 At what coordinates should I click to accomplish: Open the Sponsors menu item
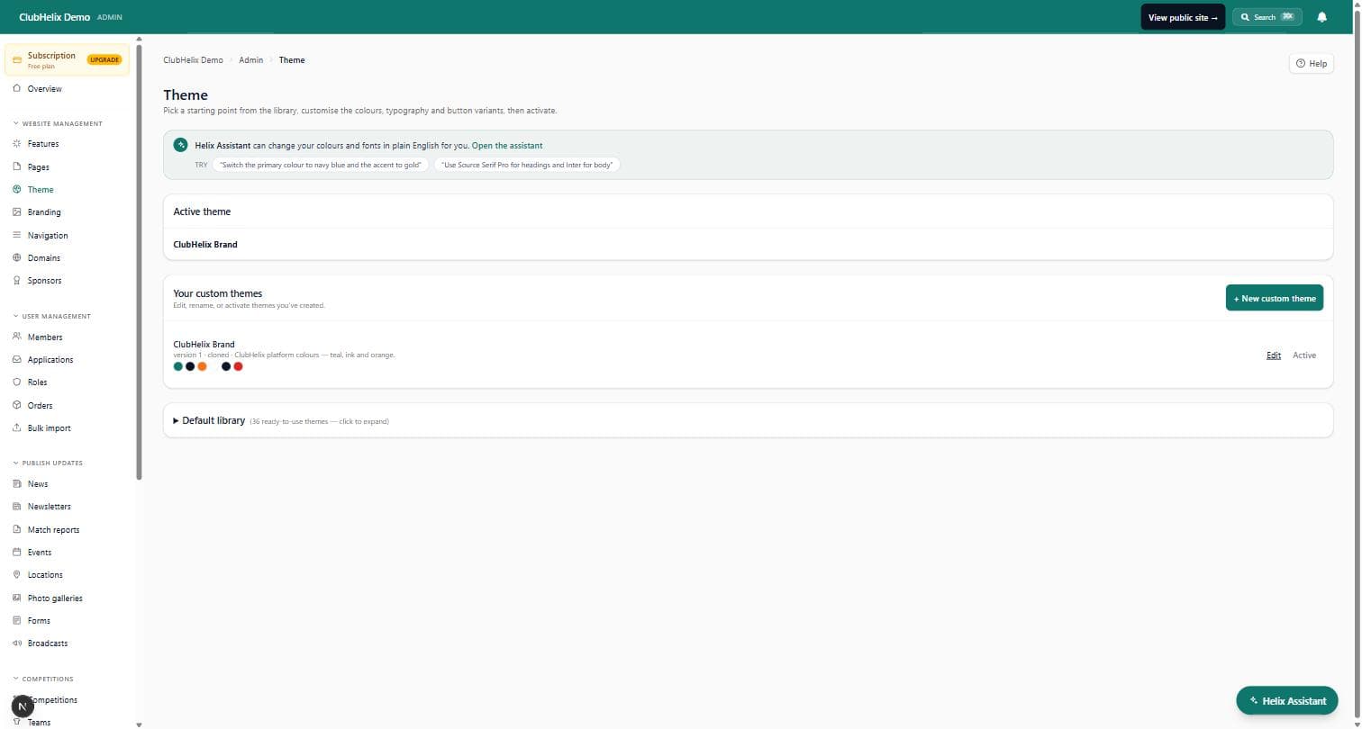point(44,280)
